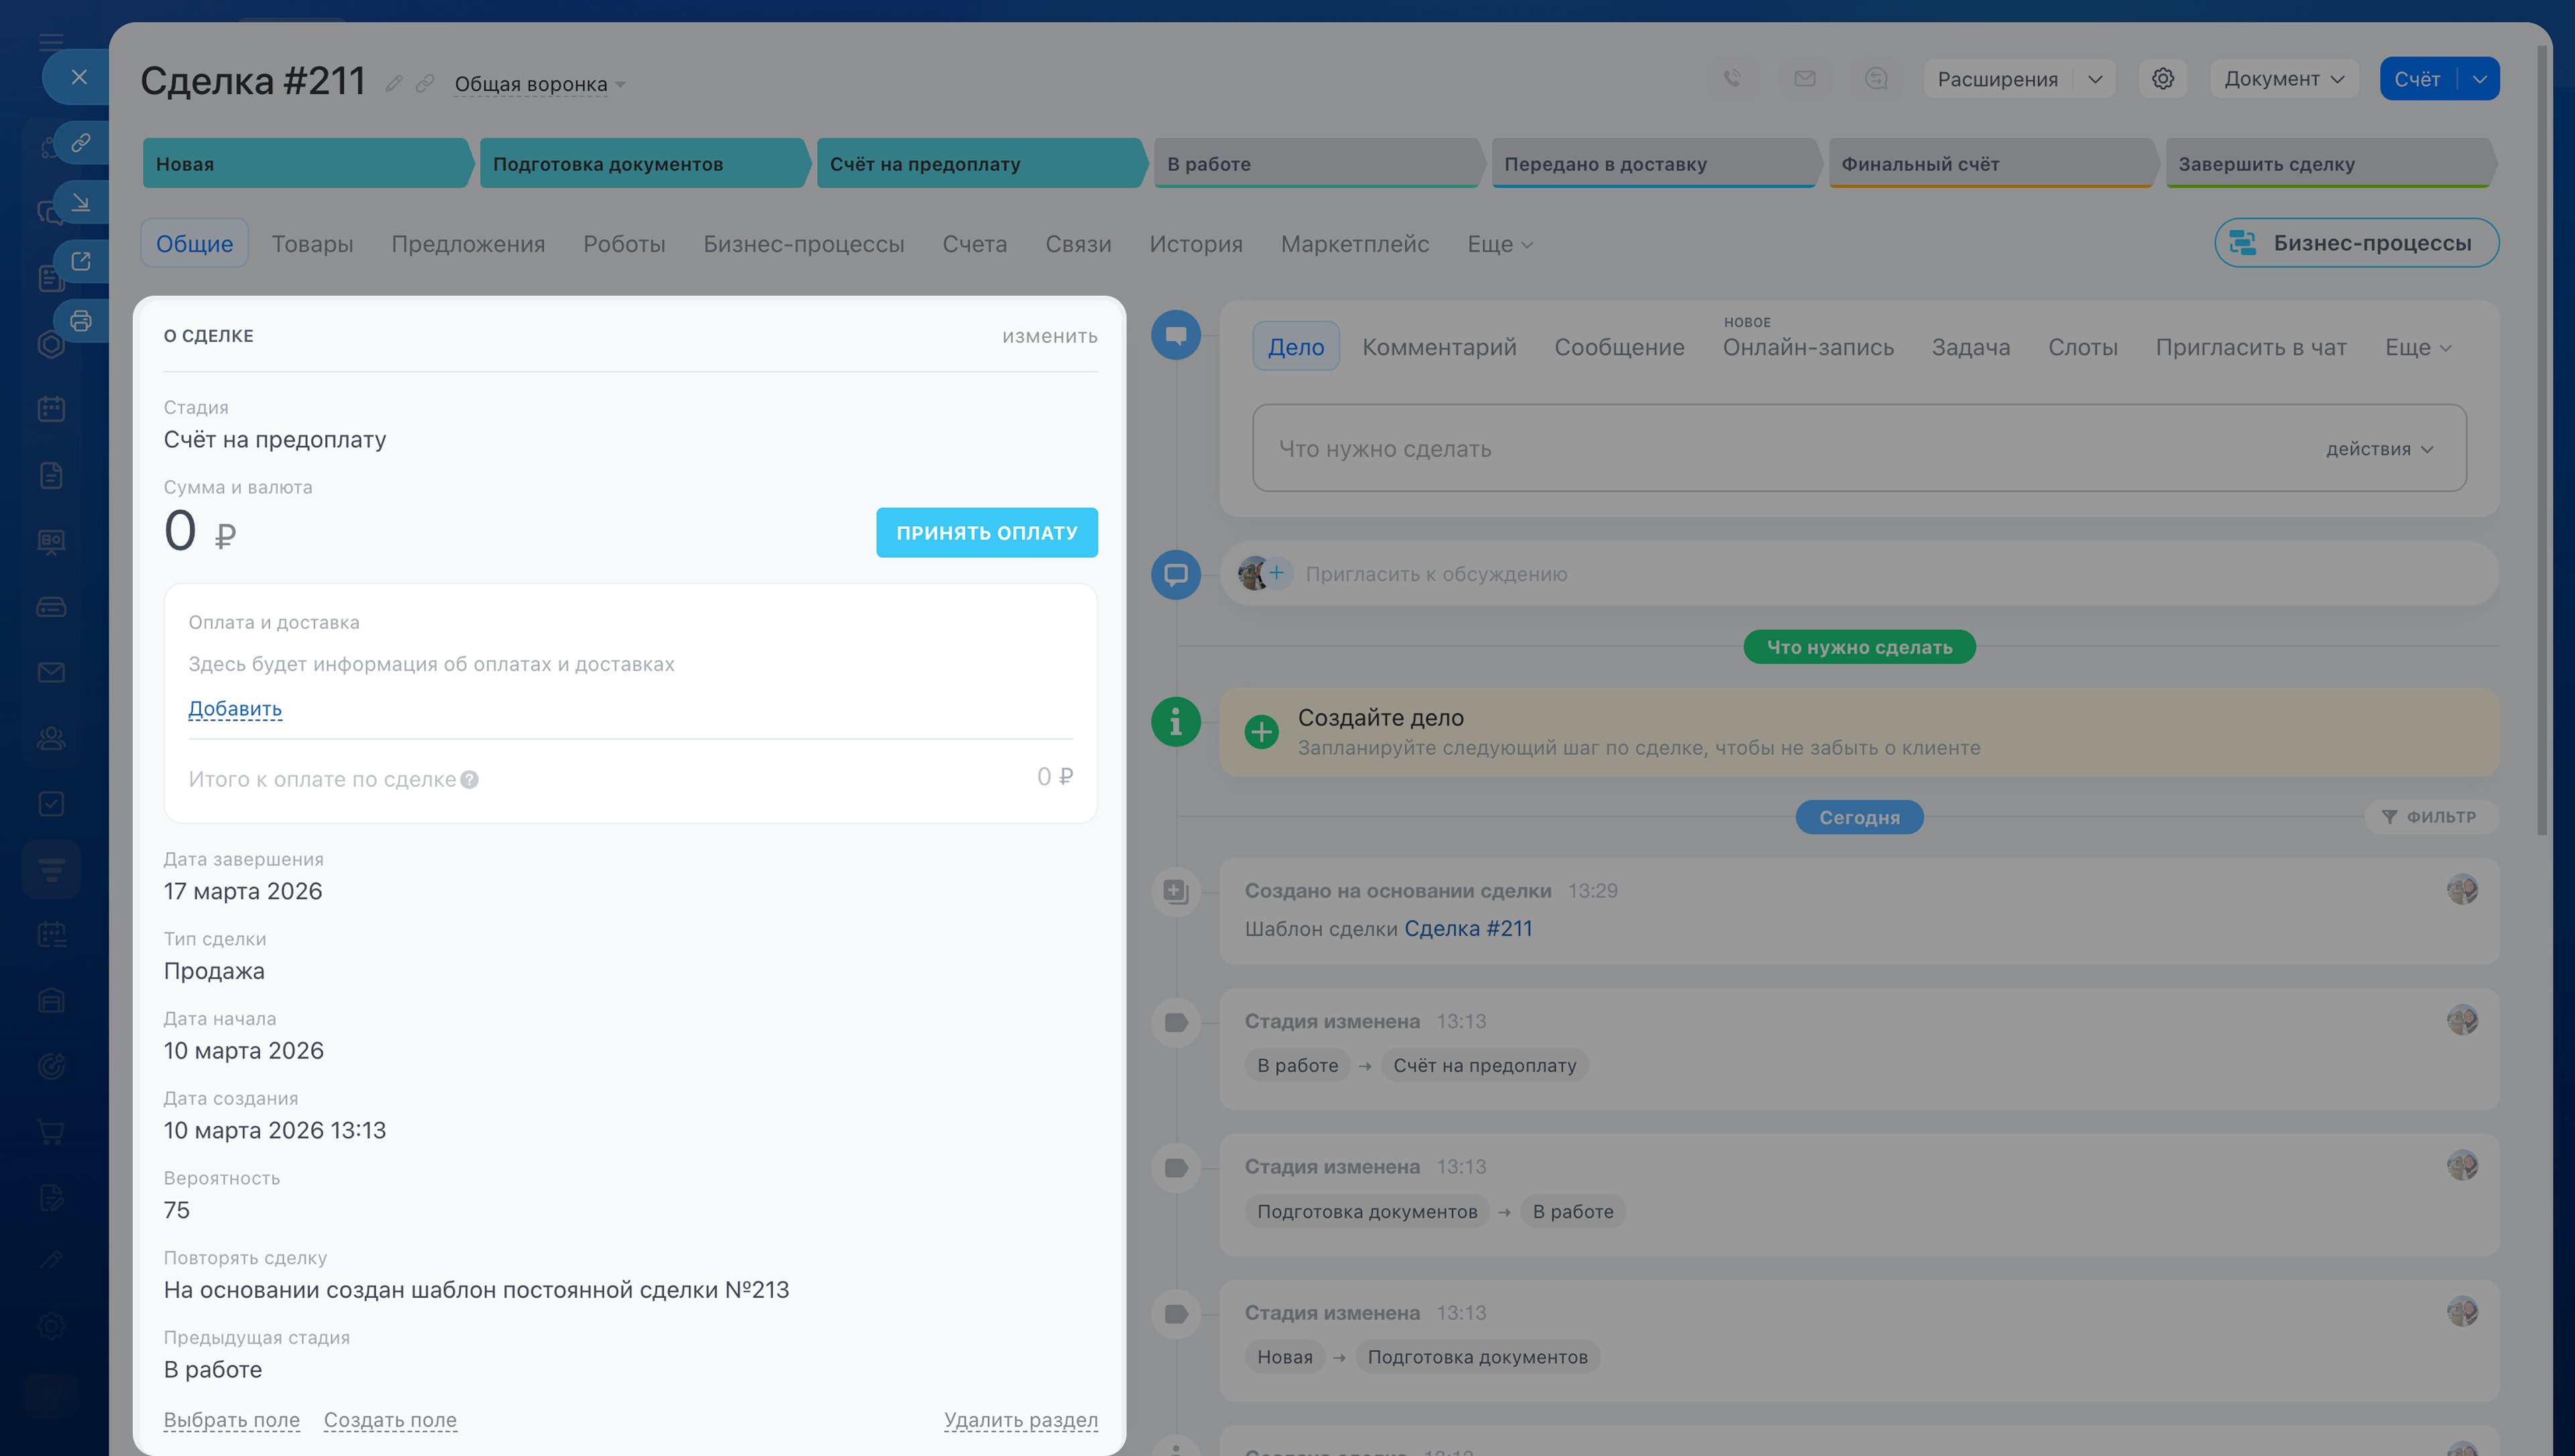Expand Расширения dropdown arrow

coord(2095,78)
